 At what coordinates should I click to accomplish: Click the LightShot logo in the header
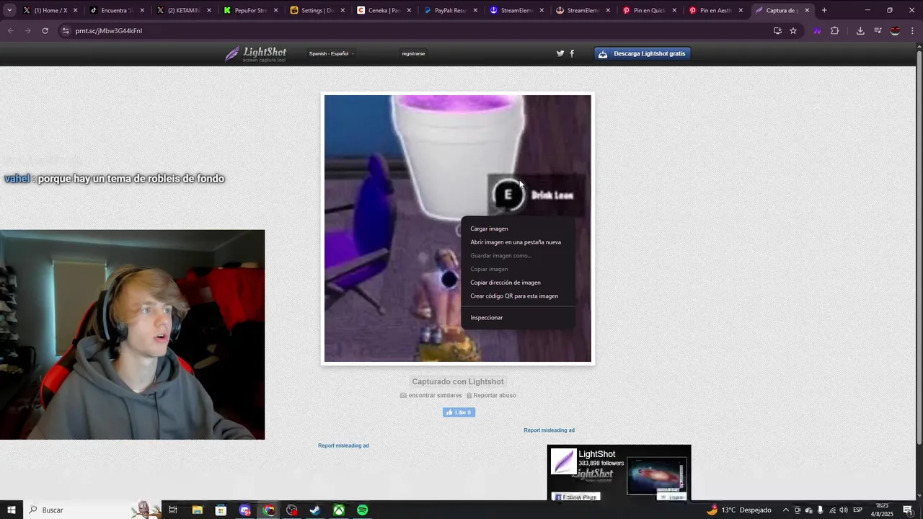coord(255,54)
